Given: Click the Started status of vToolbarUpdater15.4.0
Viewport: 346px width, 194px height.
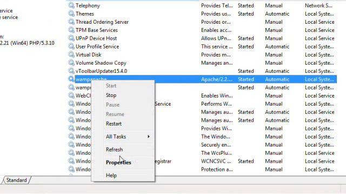Looking at the screenshot, I should pyautogui.click(x=245, y=71).
